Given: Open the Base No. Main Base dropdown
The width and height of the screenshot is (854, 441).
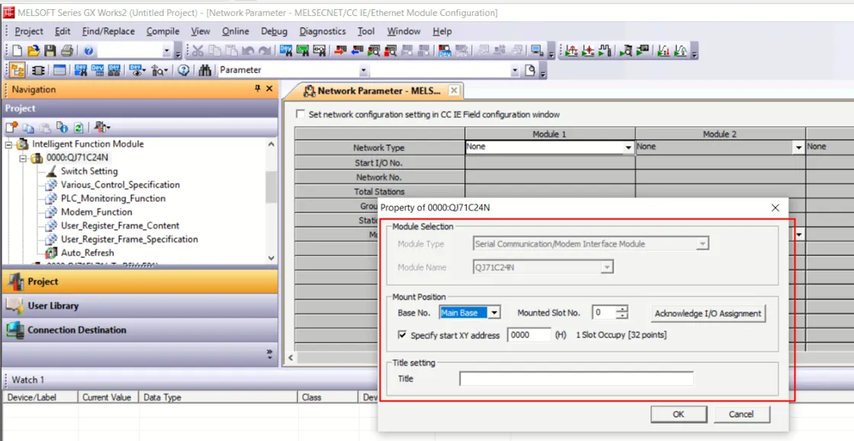Looking at the screenshot, I should (x=495, y=313).
